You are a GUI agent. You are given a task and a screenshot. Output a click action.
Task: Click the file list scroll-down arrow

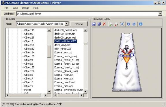85,91
